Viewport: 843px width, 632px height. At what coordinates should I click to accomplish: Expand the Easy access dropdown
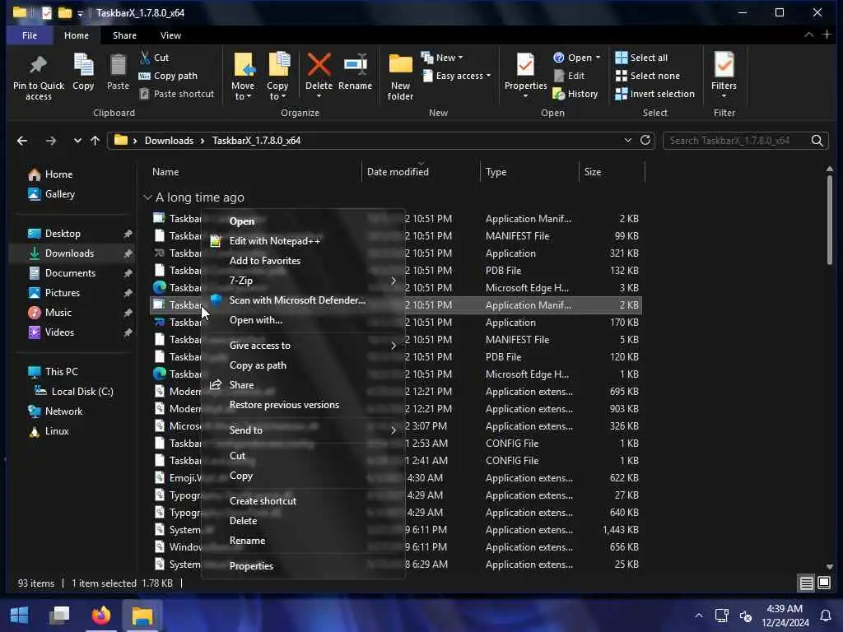457,76
